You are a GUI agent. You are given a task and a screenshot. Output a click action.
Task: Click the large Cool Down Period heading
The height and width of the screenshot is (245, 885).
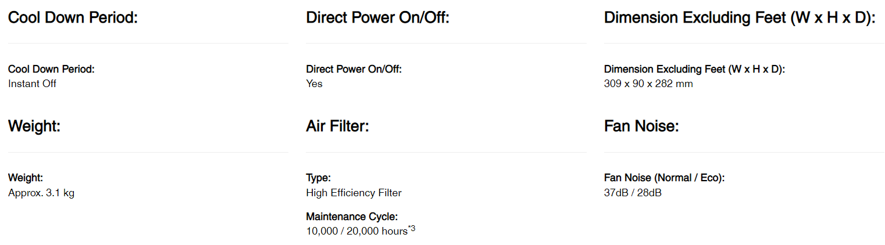[x=73, y=17]
